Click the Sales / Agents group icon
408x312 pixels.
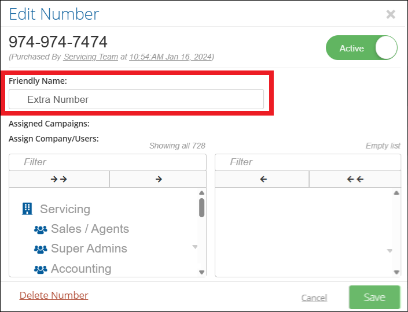click(x=41, y=229)
